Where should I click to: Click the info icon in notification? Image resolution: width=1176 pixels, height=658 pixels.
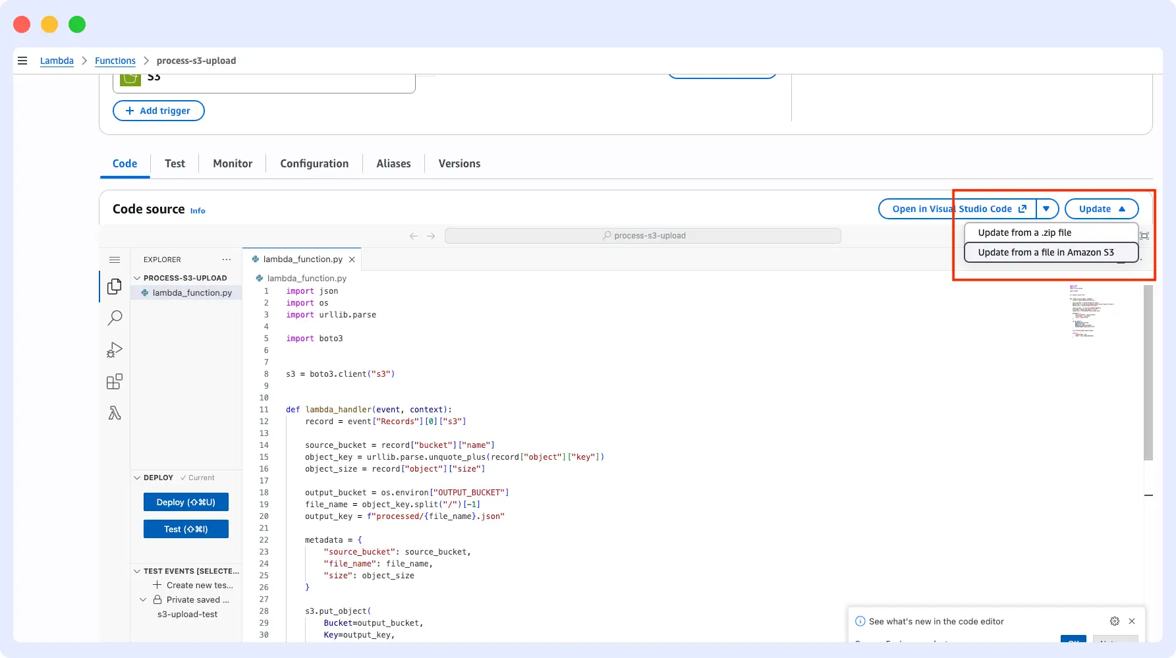click(x=860, y=621)
